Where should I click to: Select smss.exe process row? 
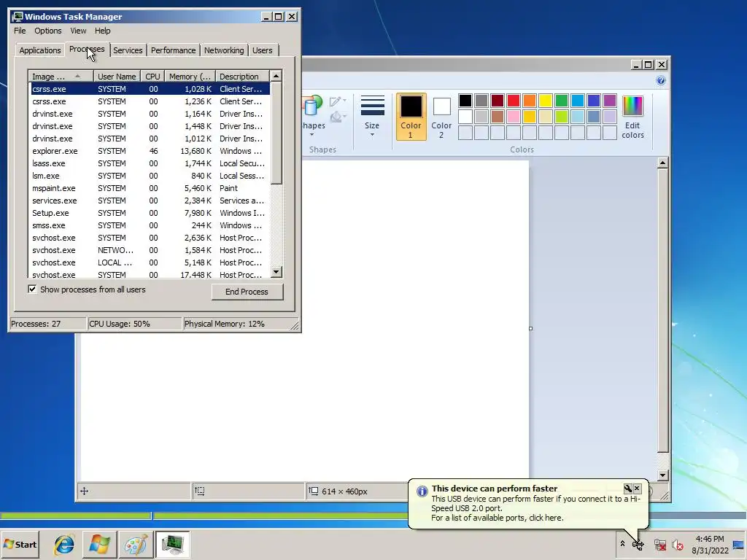150,225
